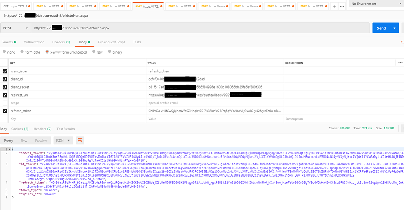This screenshot has width=404, height=210.
Task: Uncheck the grant_type row checkbox
Action: click(x=5, y=71)
